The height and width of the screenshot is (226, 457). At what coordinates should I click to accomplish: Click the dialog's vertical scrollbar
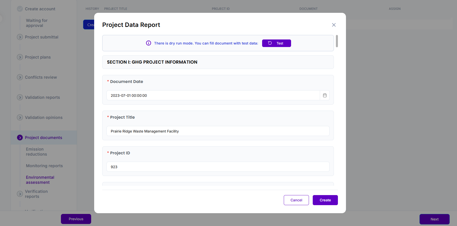337,41
